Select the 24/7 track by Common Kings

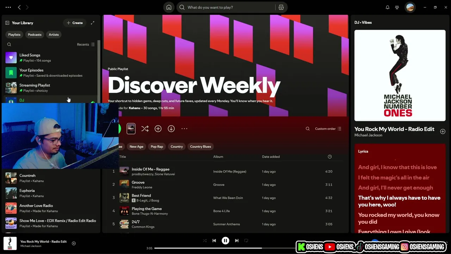click(225, 224)
